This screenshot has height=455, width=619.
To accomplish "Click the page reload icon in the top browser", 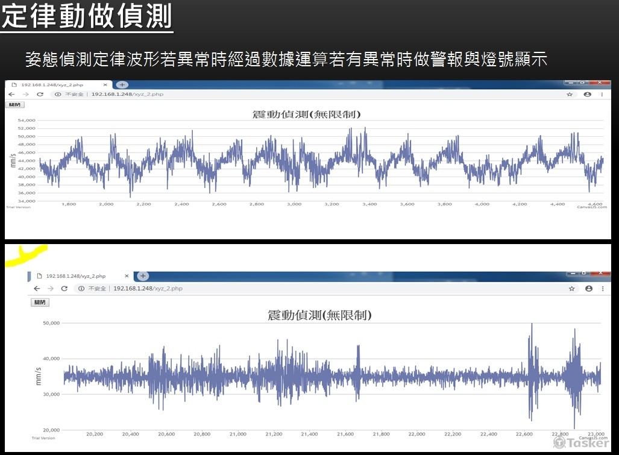I will 40,94.
